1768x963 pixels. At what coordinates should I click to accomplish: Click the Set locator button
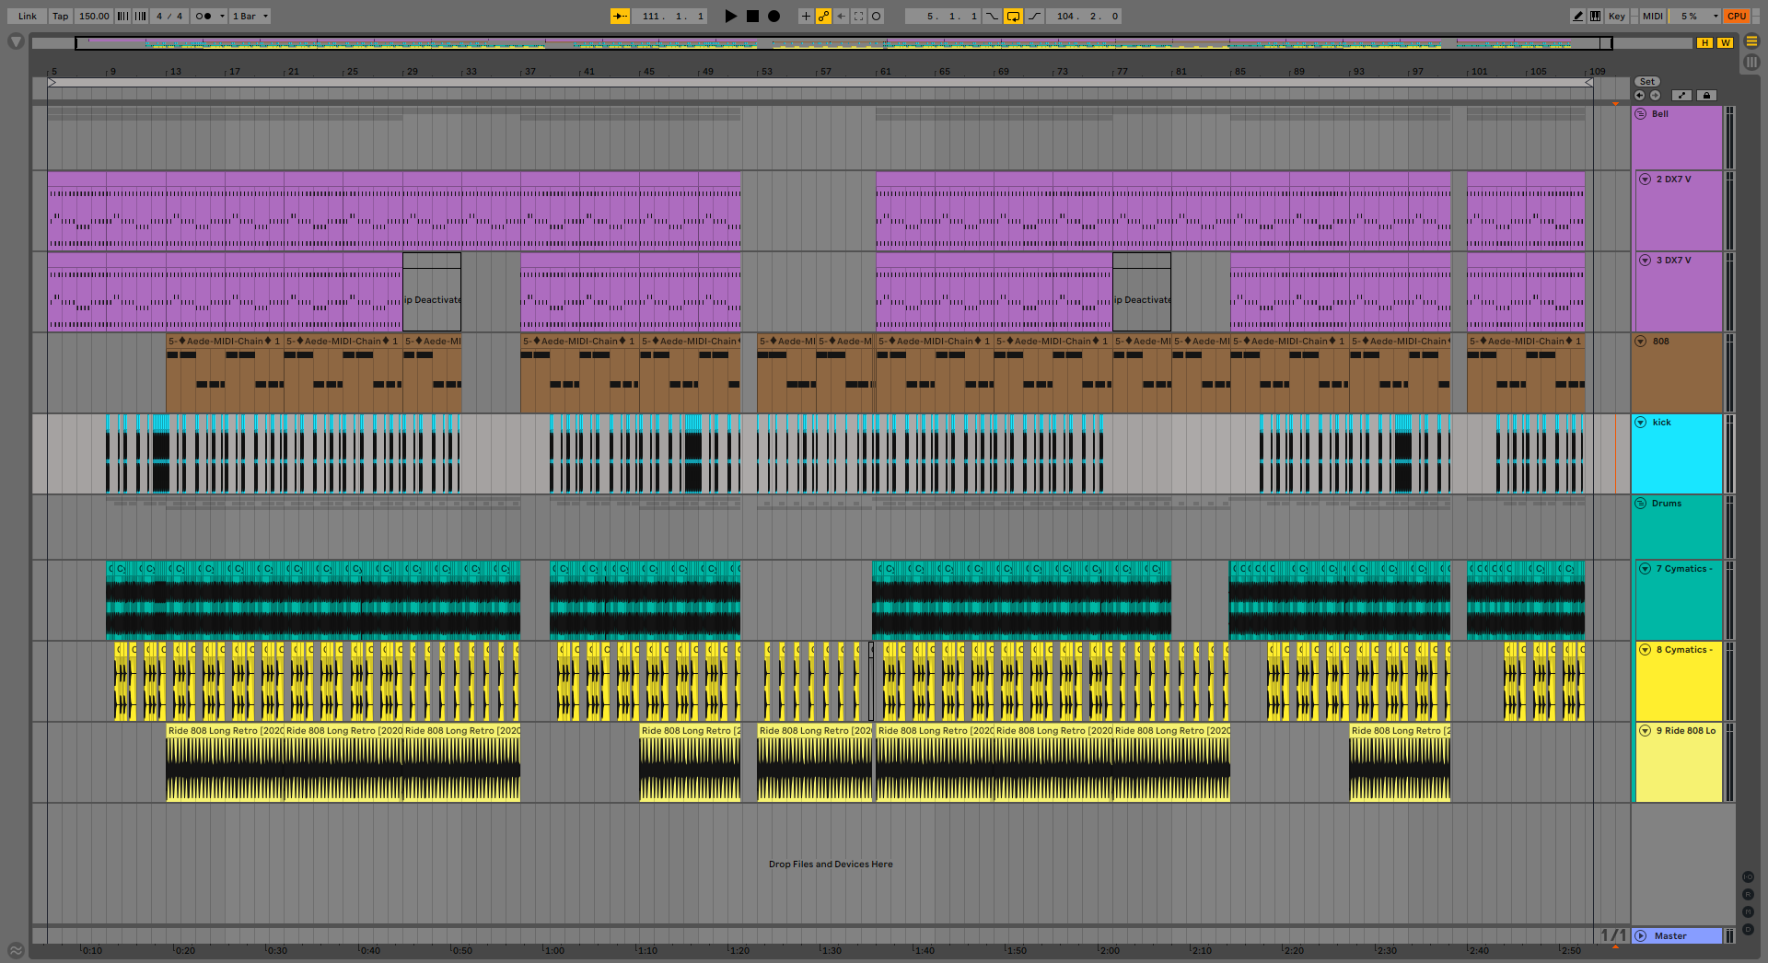pos(1647,82)
